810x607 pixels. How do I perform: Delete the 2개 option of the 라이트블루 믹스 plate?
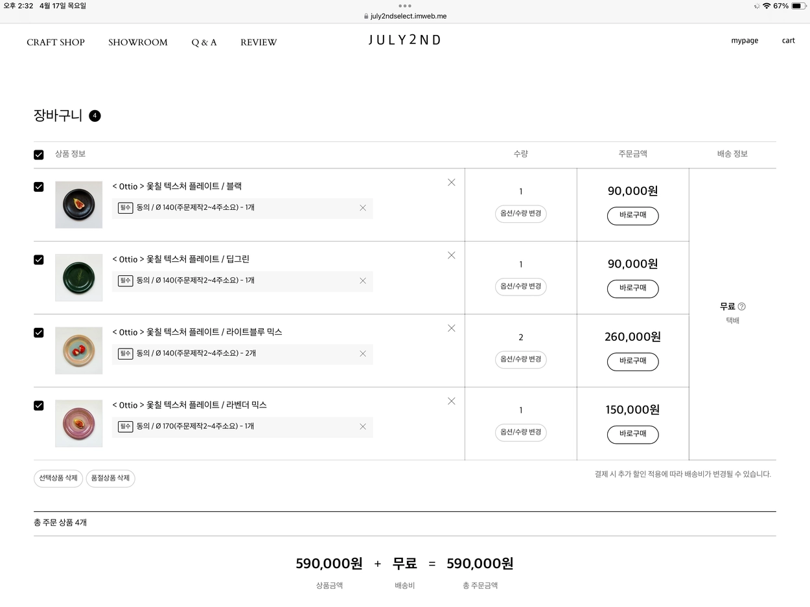pos(363,354)
